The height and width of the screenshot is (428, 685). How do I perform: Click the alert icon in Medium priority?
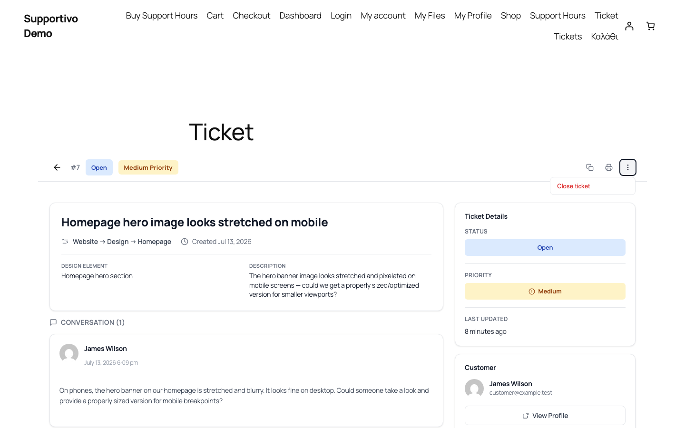532,292
